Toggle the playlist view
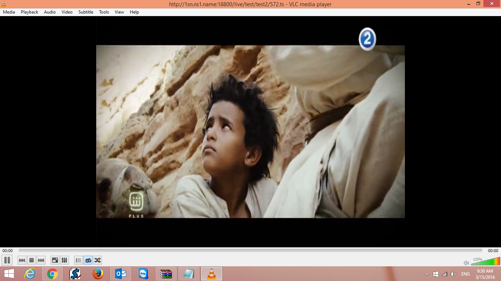 pos(78,260)
